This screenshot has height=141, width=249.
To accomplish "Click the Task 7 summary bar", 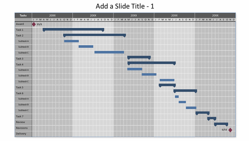I will (202, 113).
